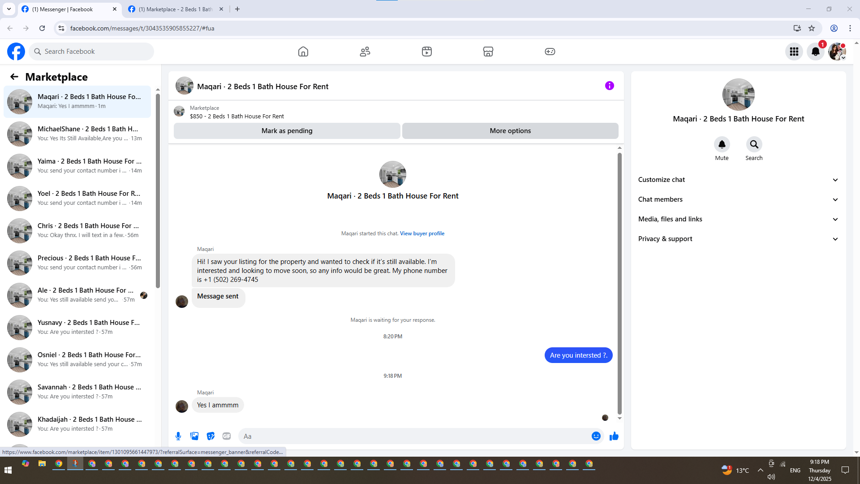This screenshot has height=484, width=860.
Task: Open the emoji picker in message box
Action: tap(596, 436)
